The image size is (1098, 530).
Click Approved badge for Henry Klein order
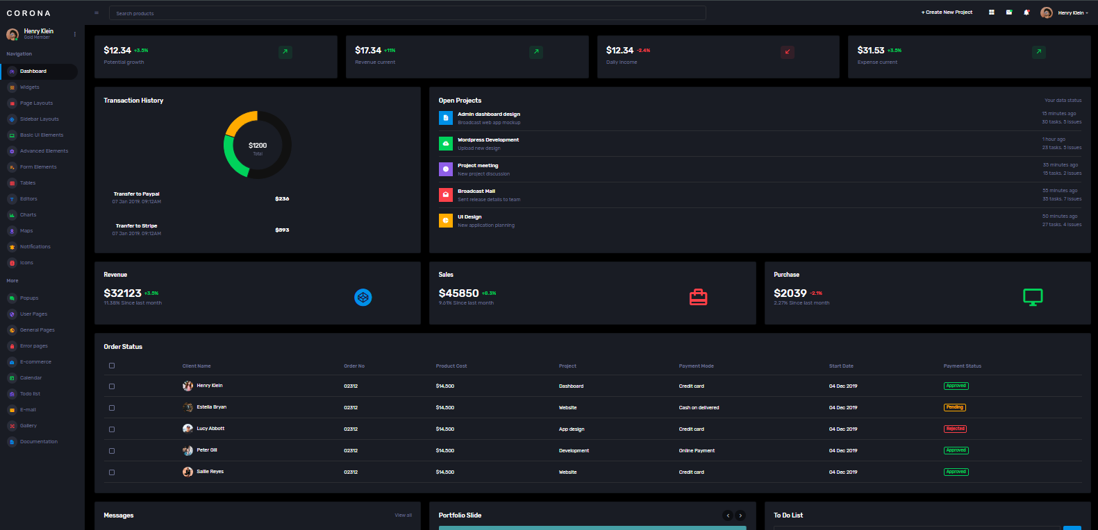[956, 386]
